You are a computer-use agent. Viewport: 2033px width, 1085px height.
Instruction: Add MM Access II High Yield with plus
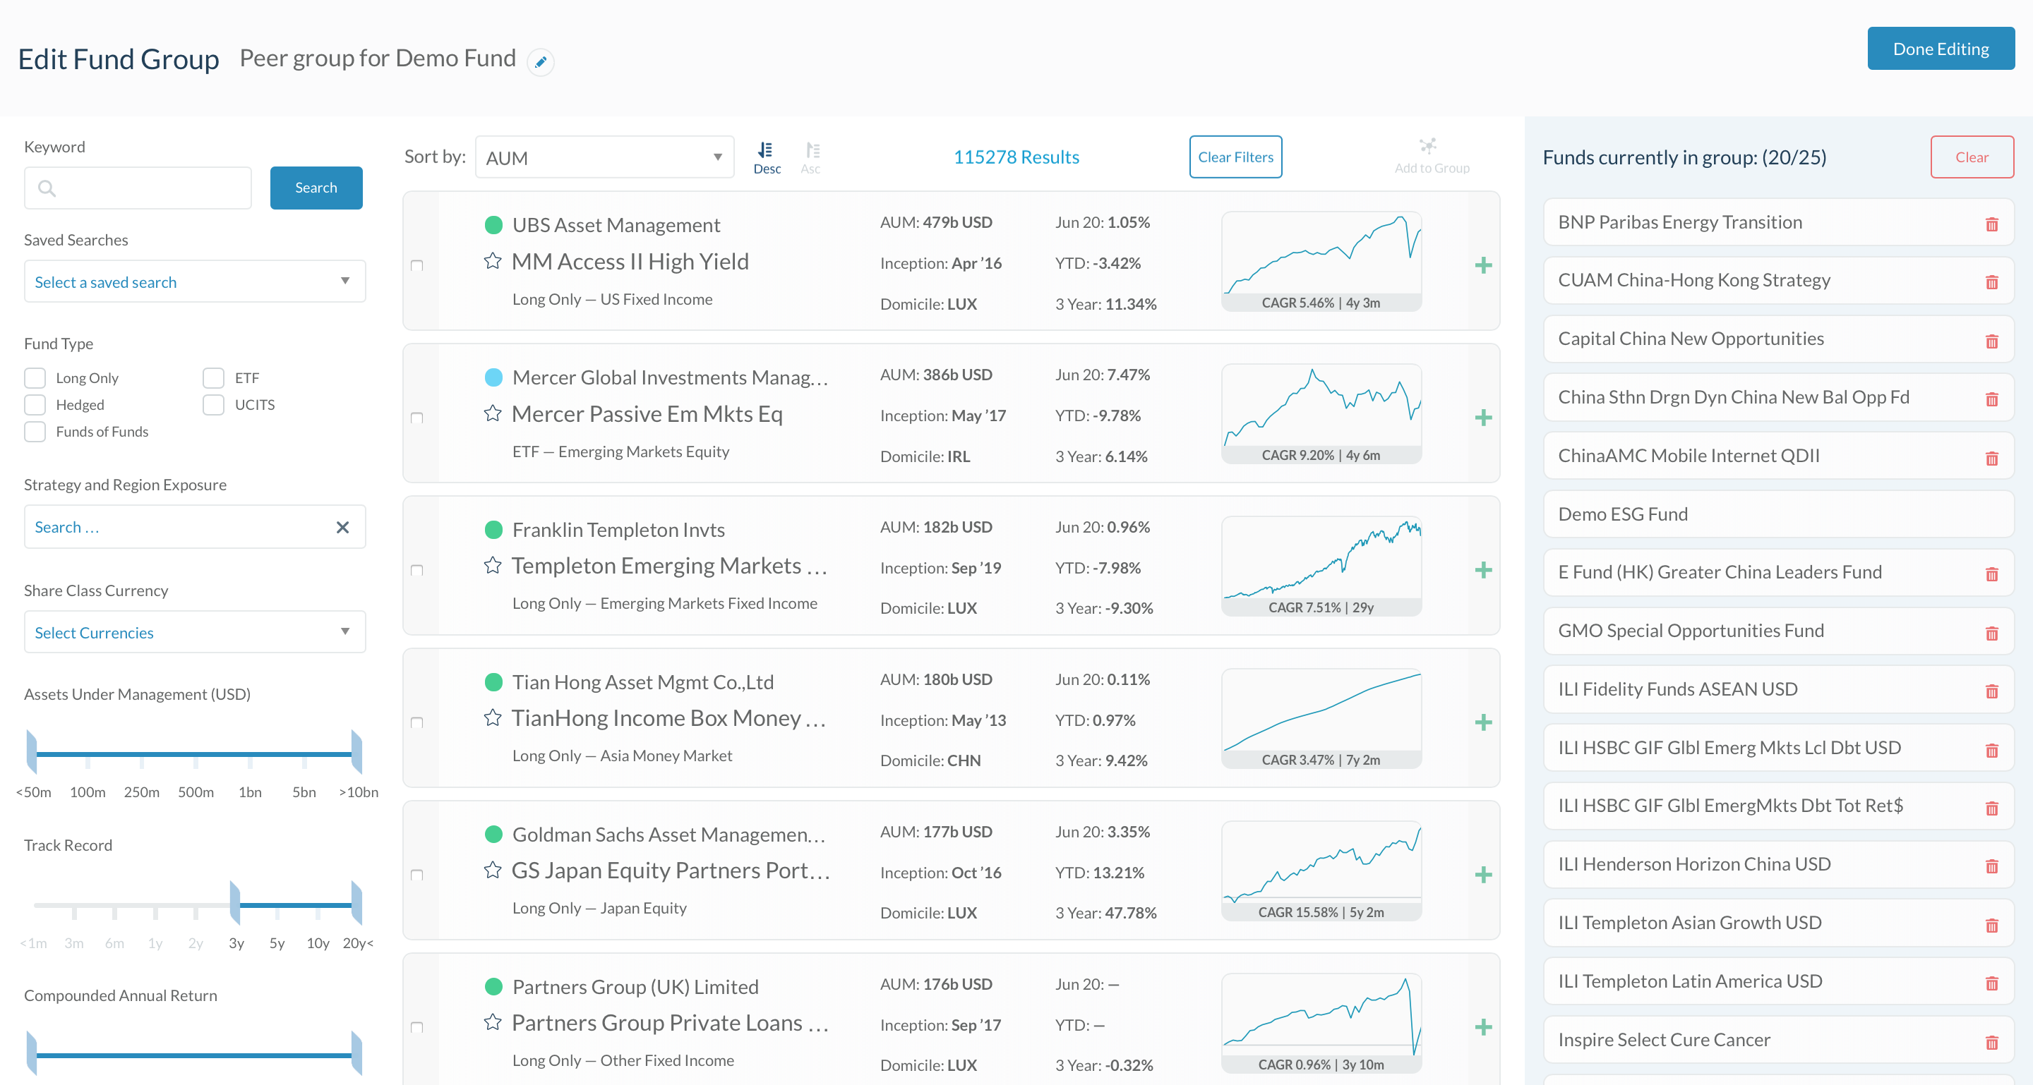point(1483,265)
